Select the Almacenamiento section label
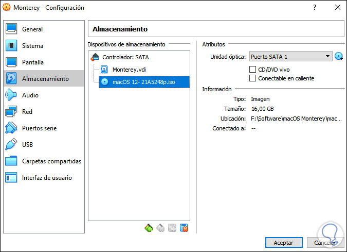Viewport: 347px width, 252px height. click(45, 79)
